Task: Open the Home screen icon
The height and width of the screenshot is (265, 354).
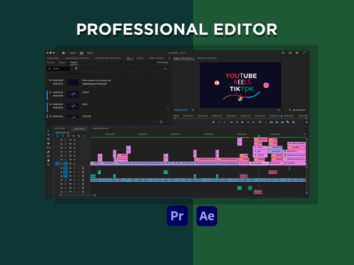Action: [x=63, y=53]
